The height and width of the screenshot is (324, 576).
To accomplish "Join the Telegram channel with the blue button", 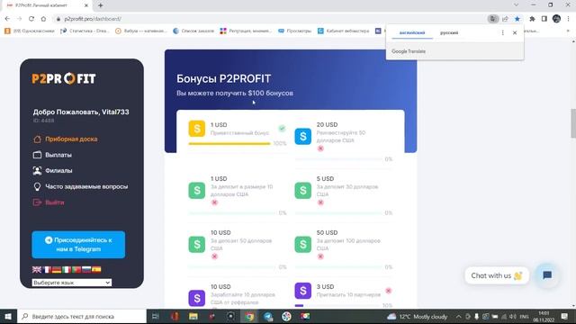I will (x=78, y=244).
